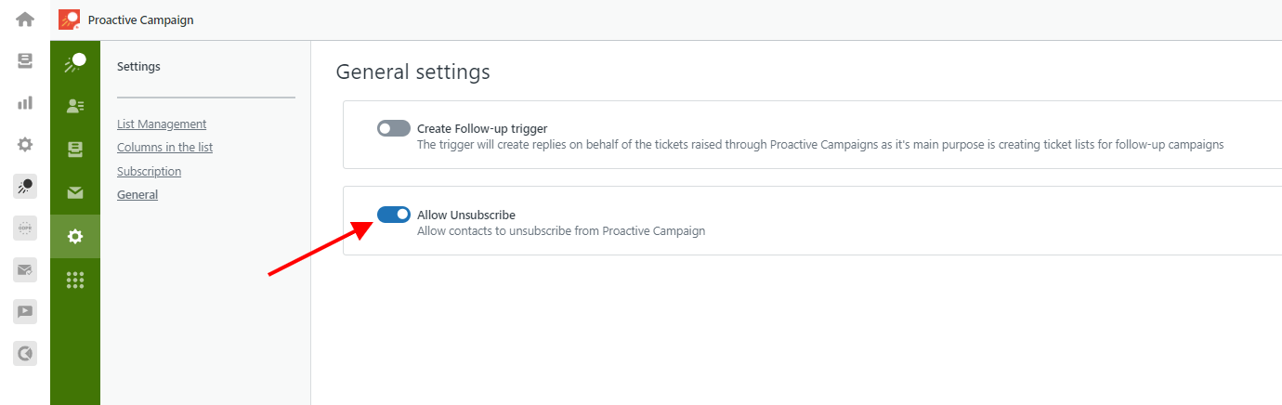The width and height of the screenshot is (1282, 405).
Task: Select the Settings gear in green sidebar
Action: (x=75, y=237)
